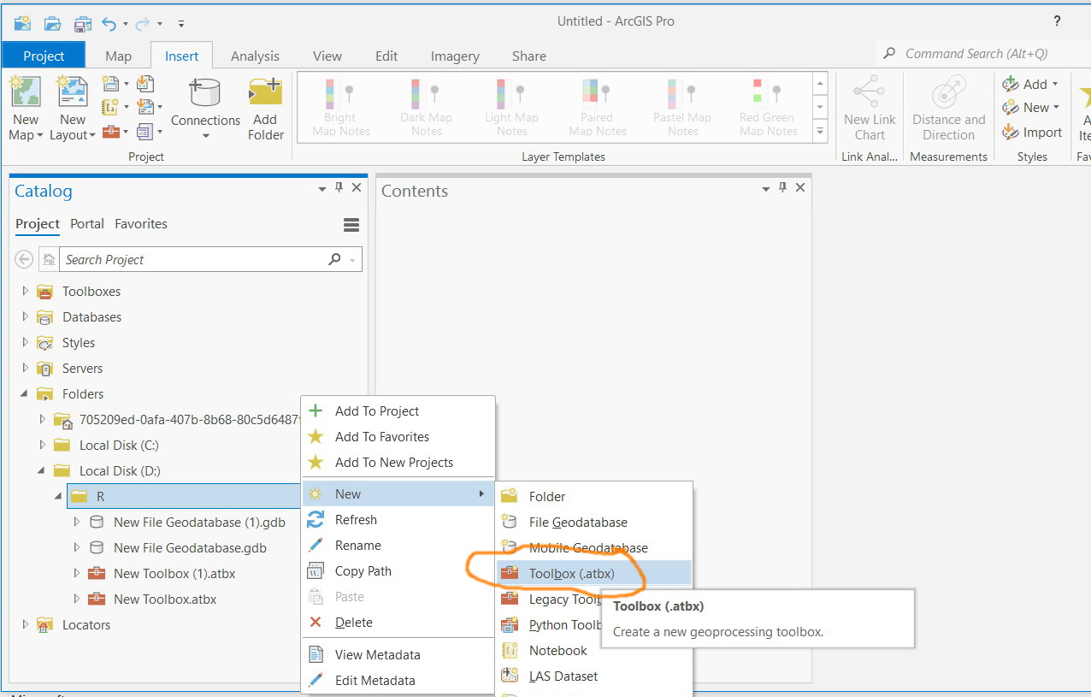Close the Catalog pane

(x=357, y=188)
